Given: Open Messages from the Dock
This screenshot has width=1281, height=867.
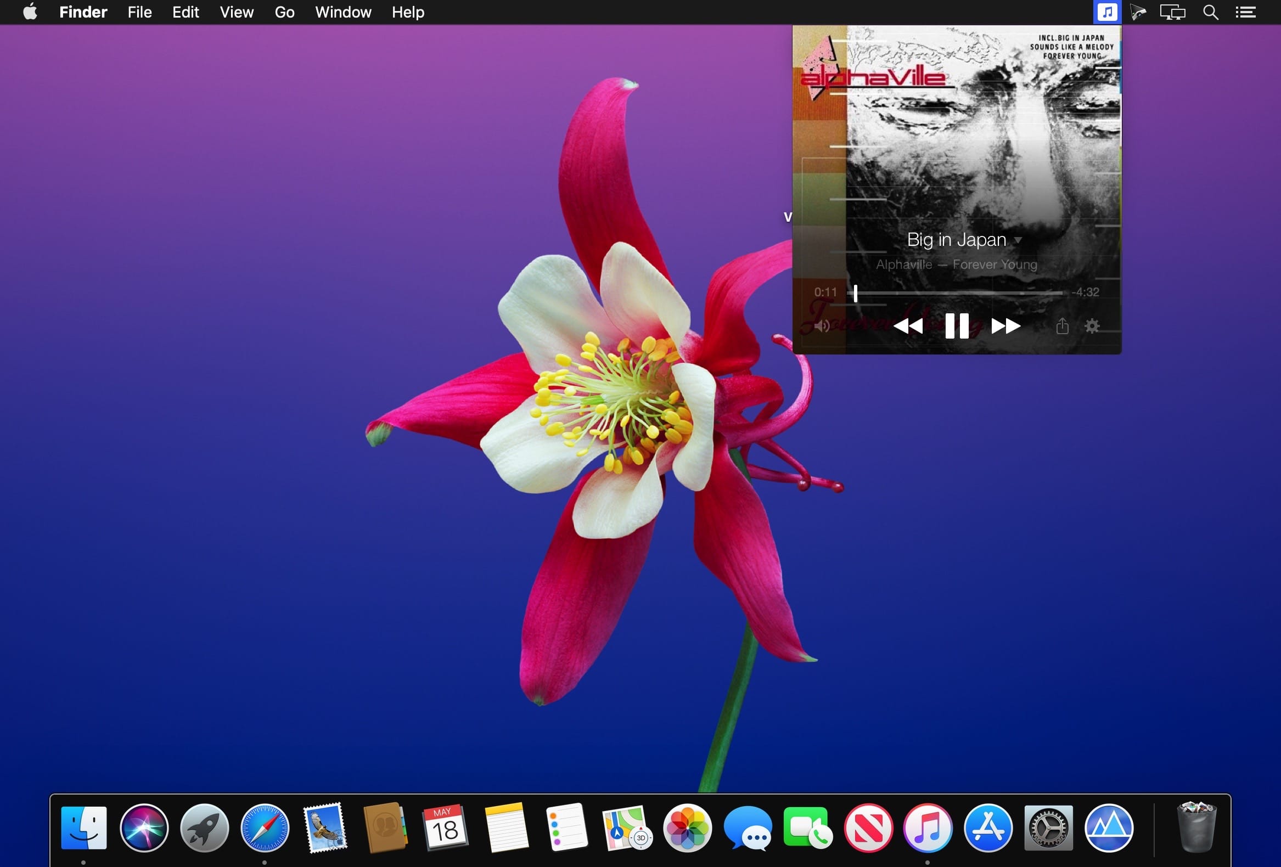Looking at the screenshot, I should [x=748, y=827].
